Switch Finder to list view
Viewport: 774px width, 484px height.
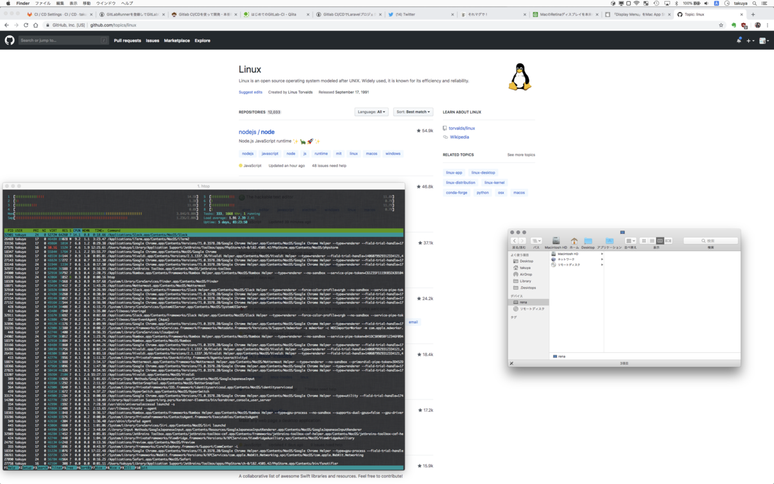652,241
